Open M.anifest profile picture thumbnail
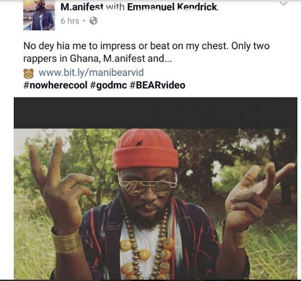This screenshot has width=301, height=281. (39, 15)
